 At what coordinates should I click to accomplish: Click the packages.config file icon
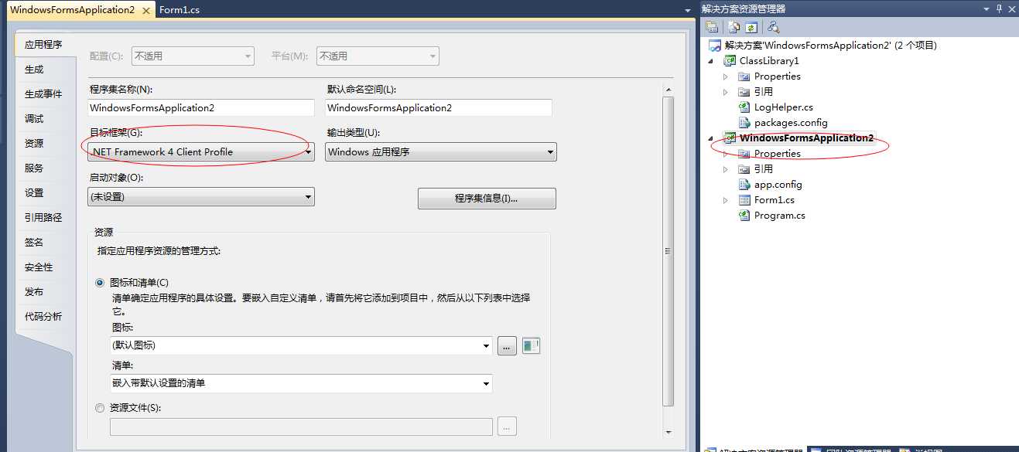[x=744, y=123]
